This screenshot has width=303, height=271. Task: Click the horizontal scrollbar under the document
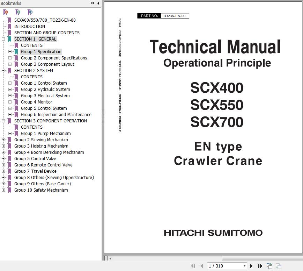point(262,258)
